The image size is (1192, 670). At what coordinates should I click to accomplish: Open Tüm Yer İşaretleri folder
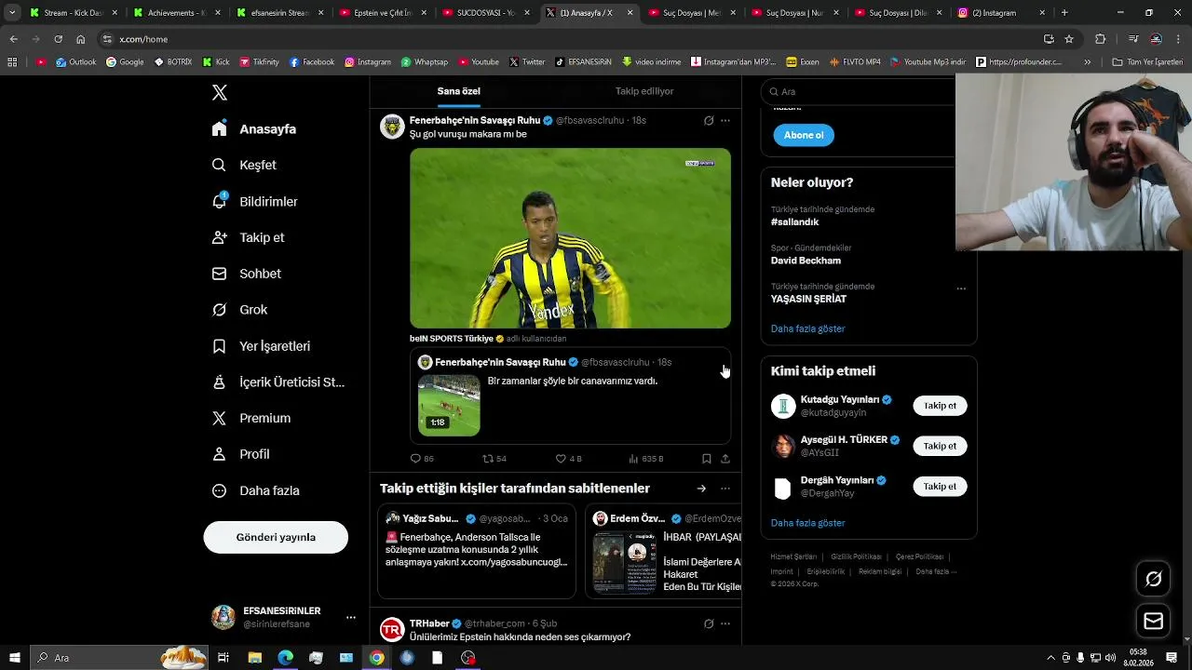(1147, 62)
